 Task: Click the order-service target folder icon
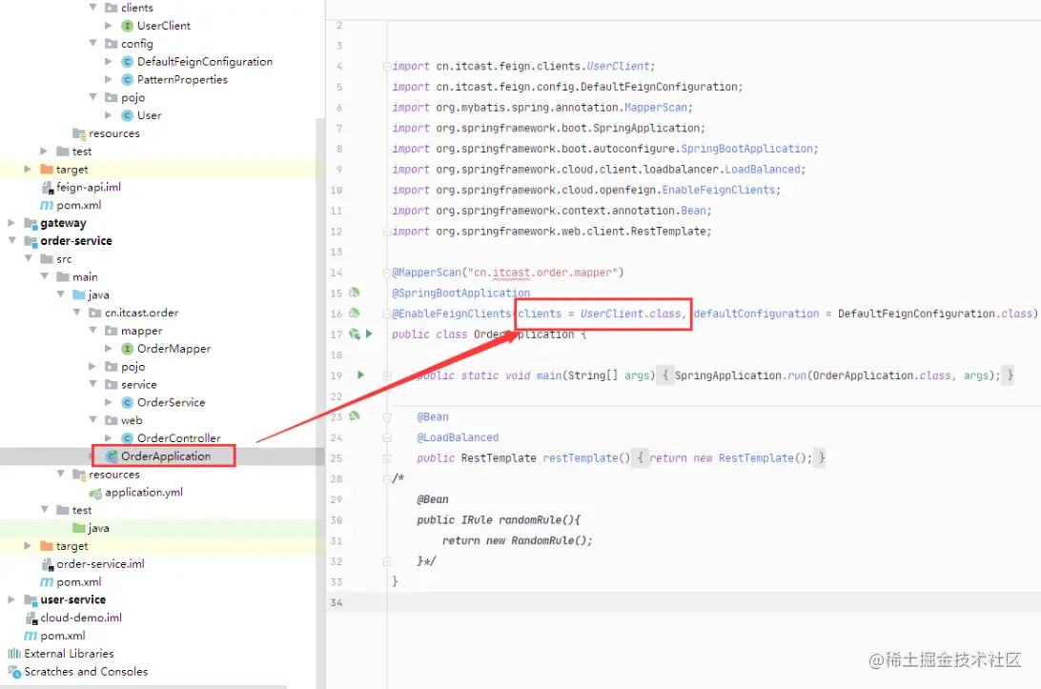pos(47,546)
